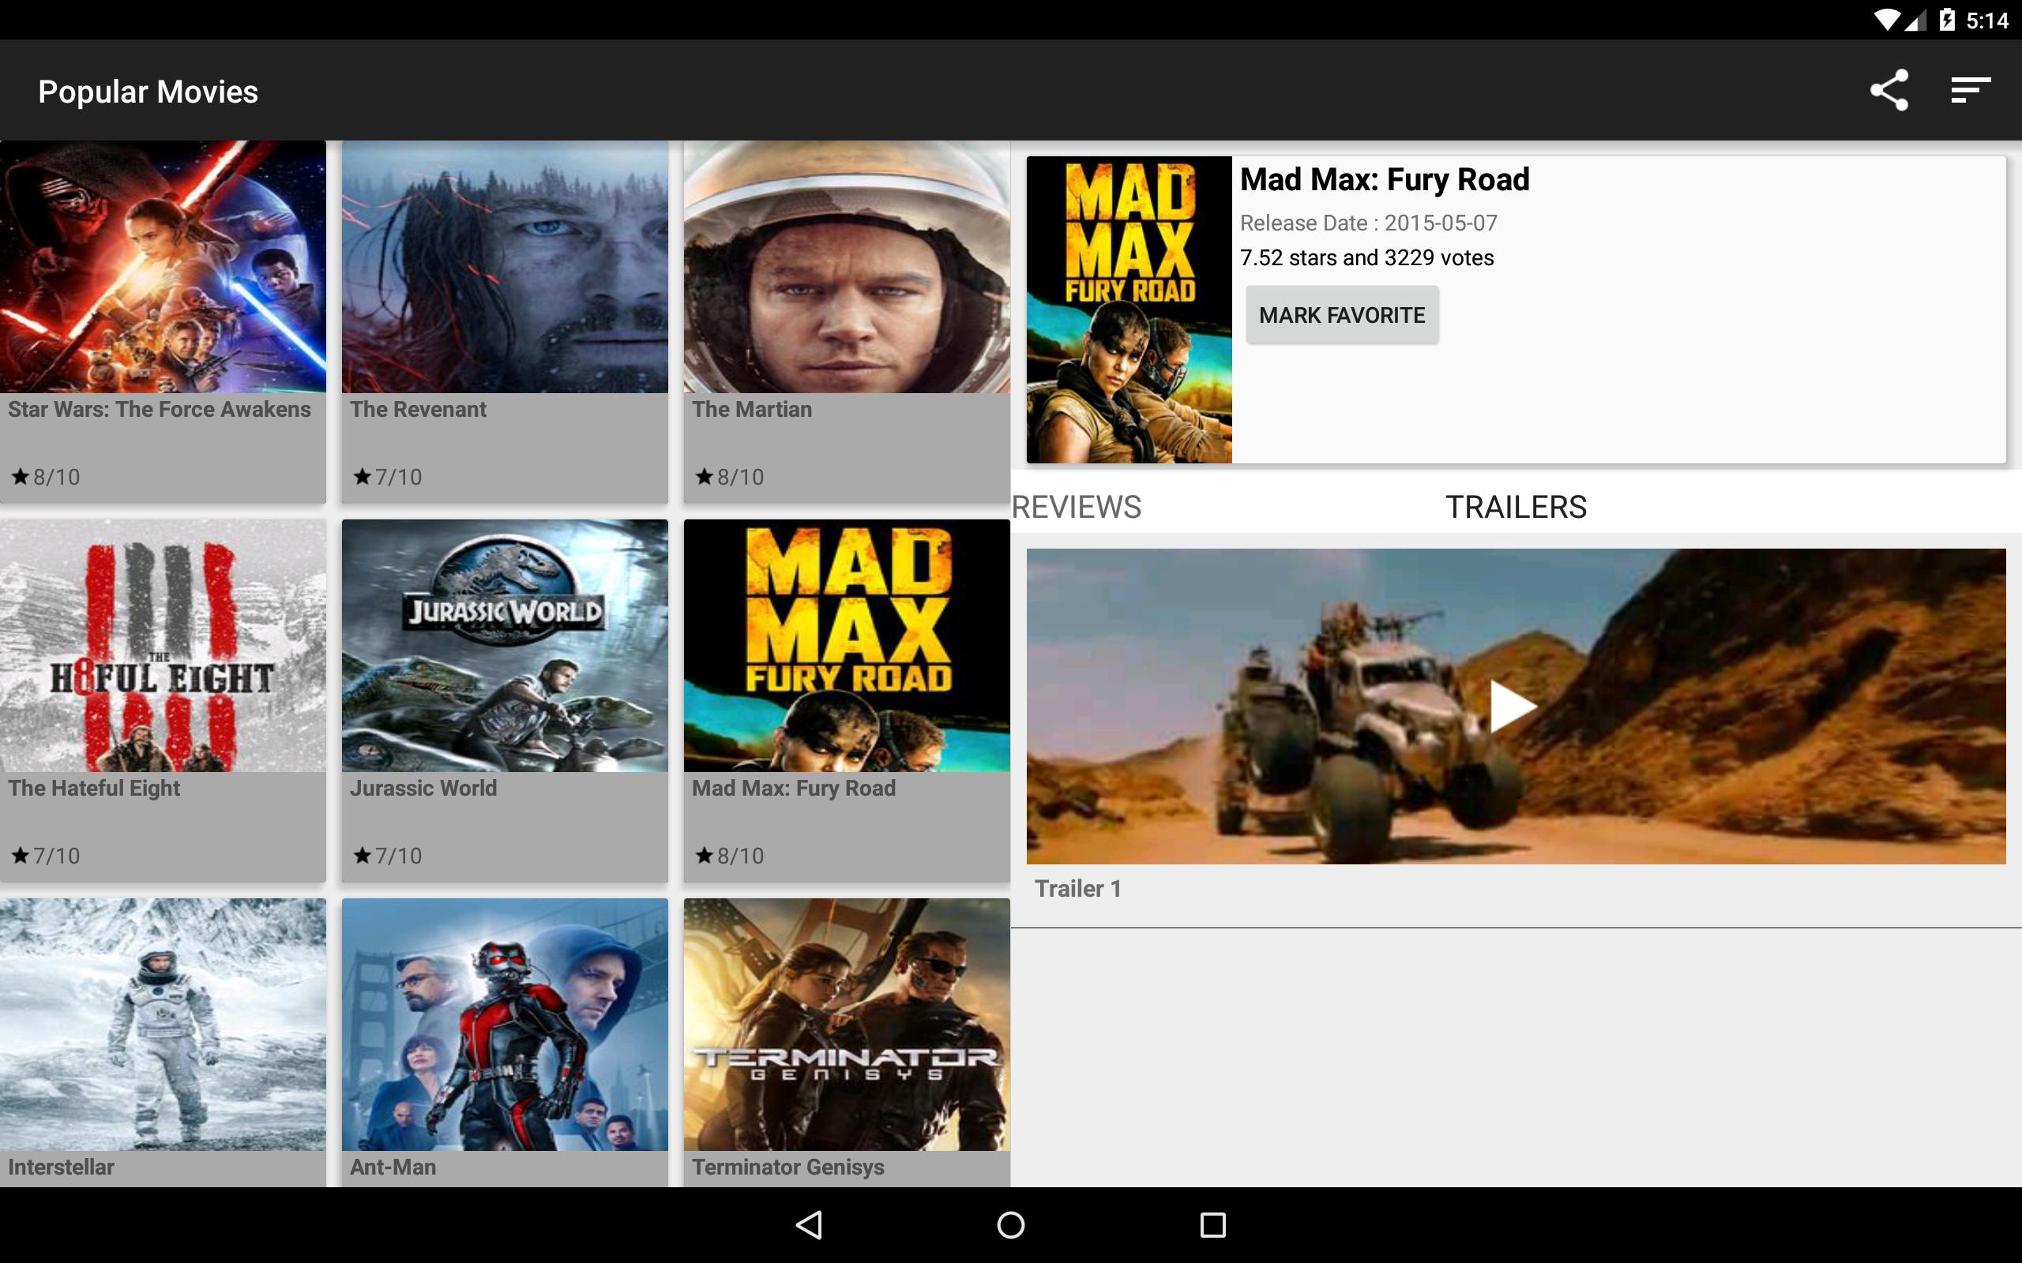
Task: Tap the Android back navigation button
Action: (809, 1224)
